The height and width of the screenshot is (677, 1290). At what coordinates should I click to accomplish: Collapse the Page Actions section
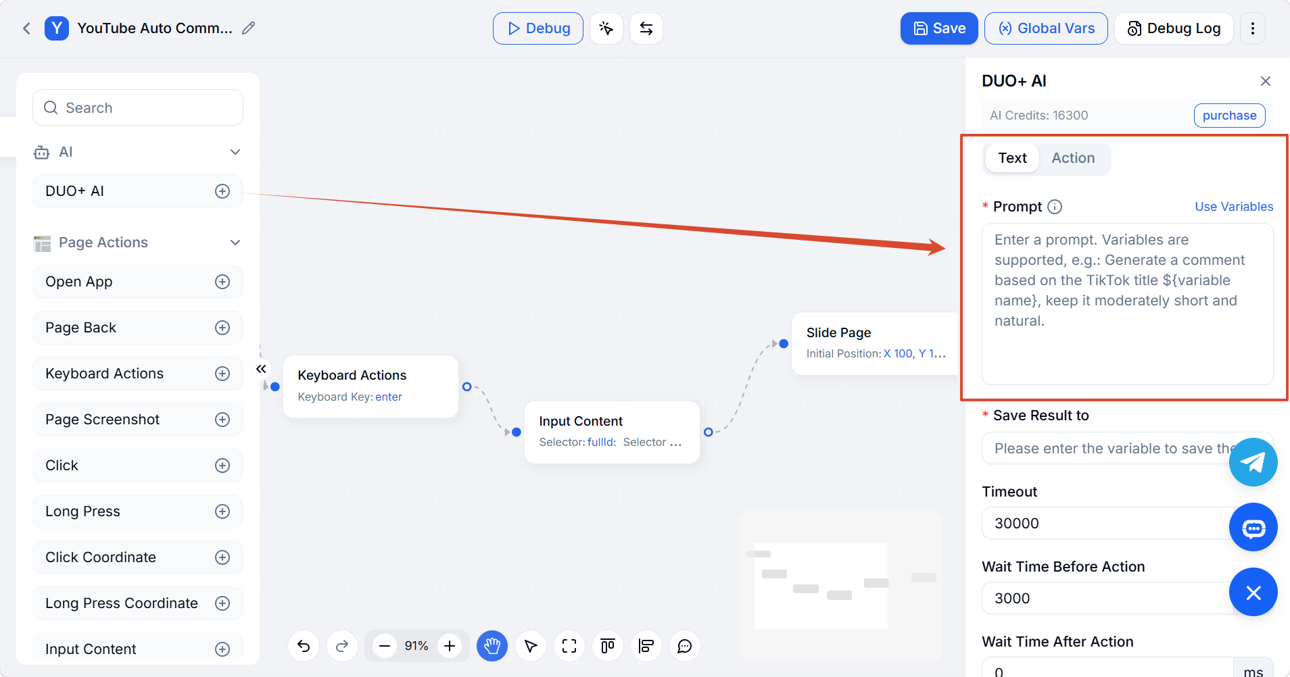click(235, 243)
